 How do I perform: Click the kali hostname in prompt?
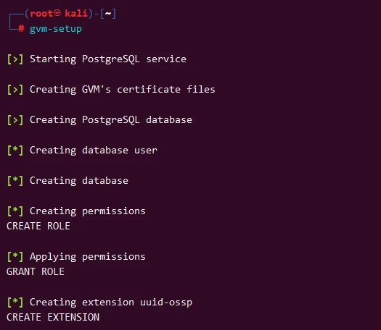click(x=76, y=13)
